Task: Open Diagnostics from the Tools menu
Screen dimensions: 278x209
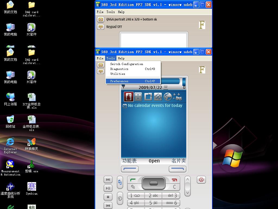Action: [133, 69]
